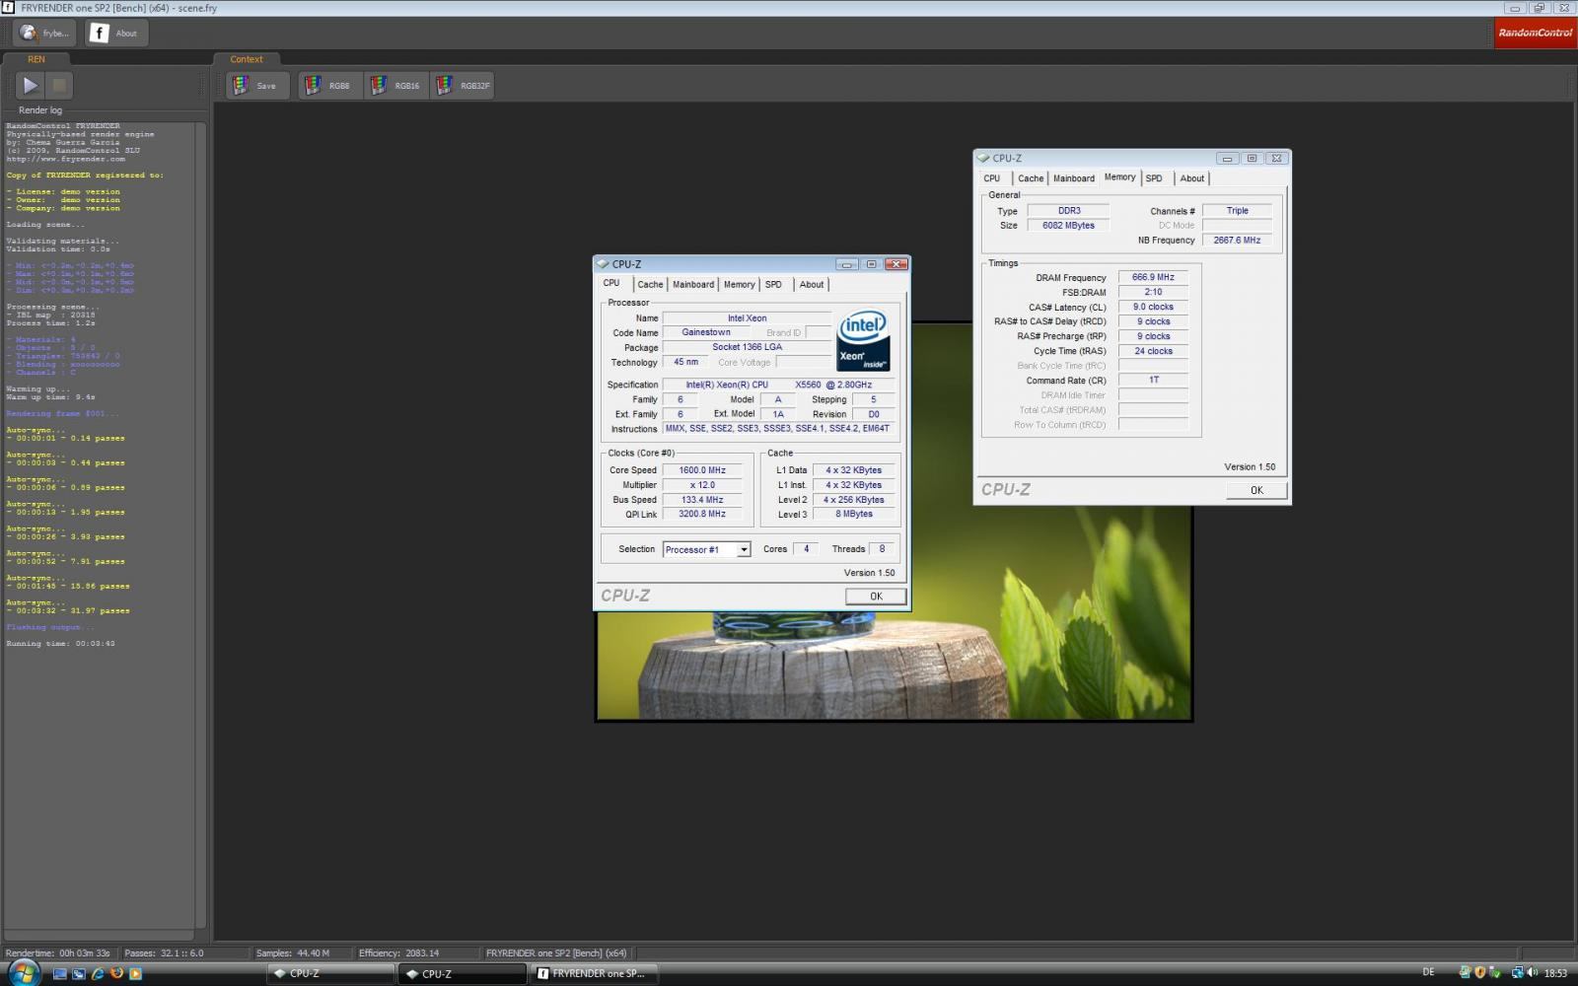Click the Gainestown code name field
Viewport: 1578px width, 986px height.
pos(706,332)
